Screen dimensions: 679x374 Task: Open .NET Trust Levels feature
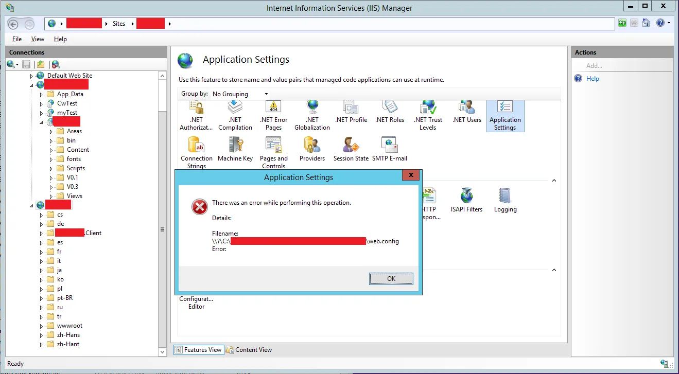coord(428,115)
